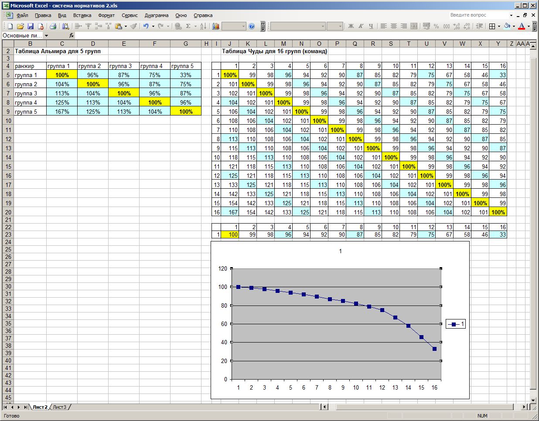Toggle italic formatting (К)
Screen dimensions: 539x421
[x=361, y=26]
